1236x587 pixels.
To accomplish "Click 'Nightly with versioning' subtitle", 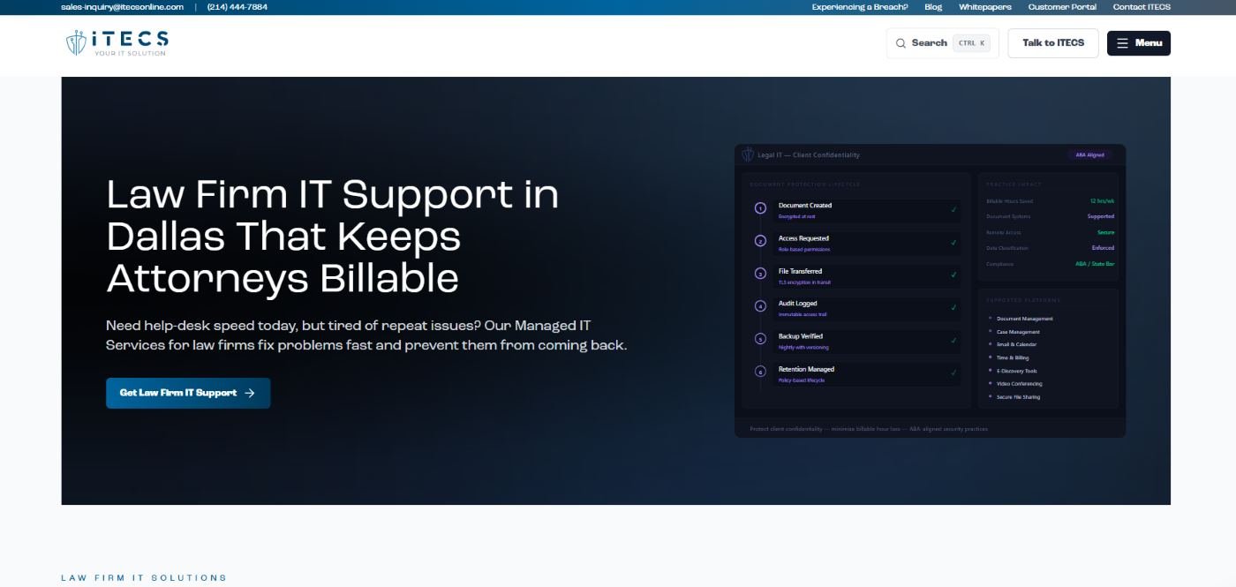I will click(803, 348).
